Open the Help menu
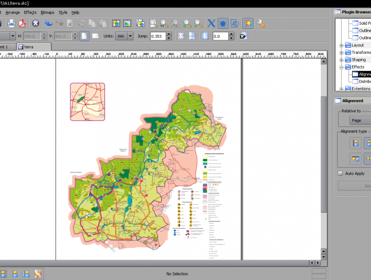The width and height of the screenshot is (371, 280). click(x=76, y=12)
